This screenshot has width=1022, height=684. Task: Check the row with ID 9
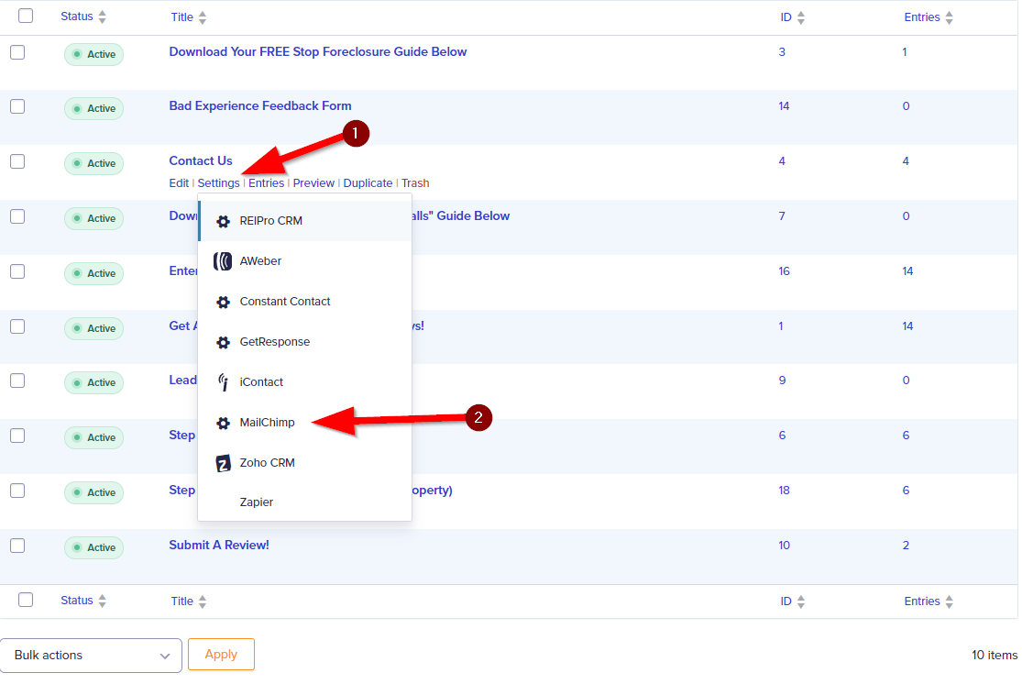(17, 381)
